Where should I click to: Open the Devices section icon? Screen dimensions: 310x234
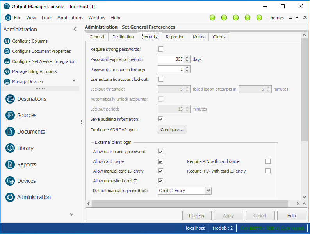(10, 181)
